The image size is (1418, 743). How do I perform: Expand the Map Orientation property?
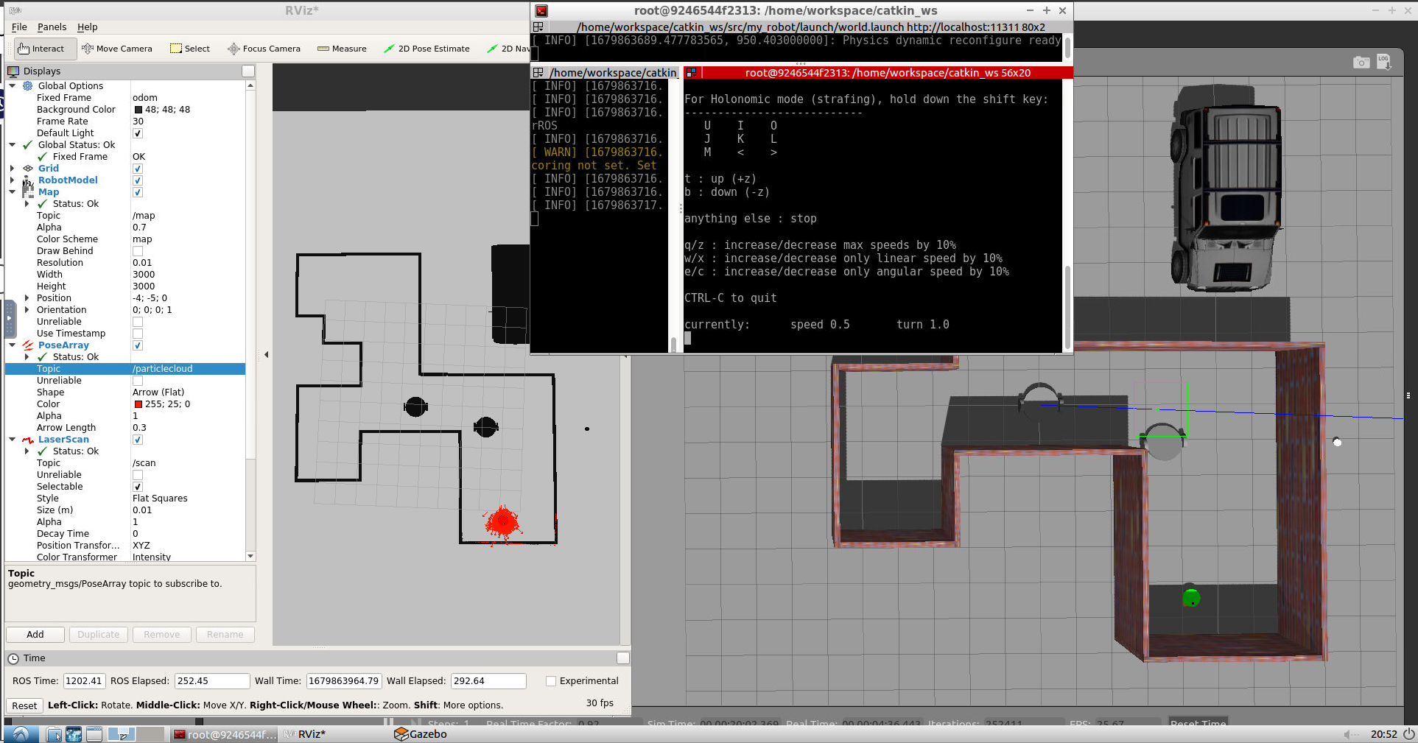pyautogui.click(x=27, y=310)
